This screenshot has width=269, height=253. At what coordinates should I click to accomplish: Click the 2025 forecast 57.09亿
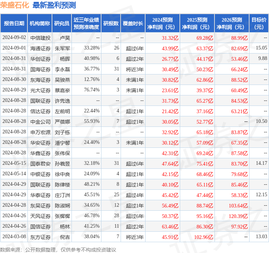[x=205, y=142]
